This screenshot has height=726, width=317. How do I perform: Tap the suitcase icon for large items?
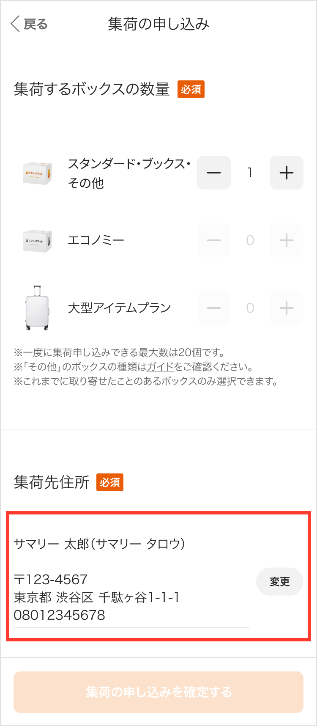37,308
